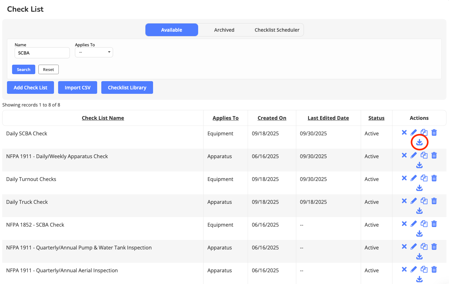Click X icon for Daily Truck Check

(x=404, y=201)
